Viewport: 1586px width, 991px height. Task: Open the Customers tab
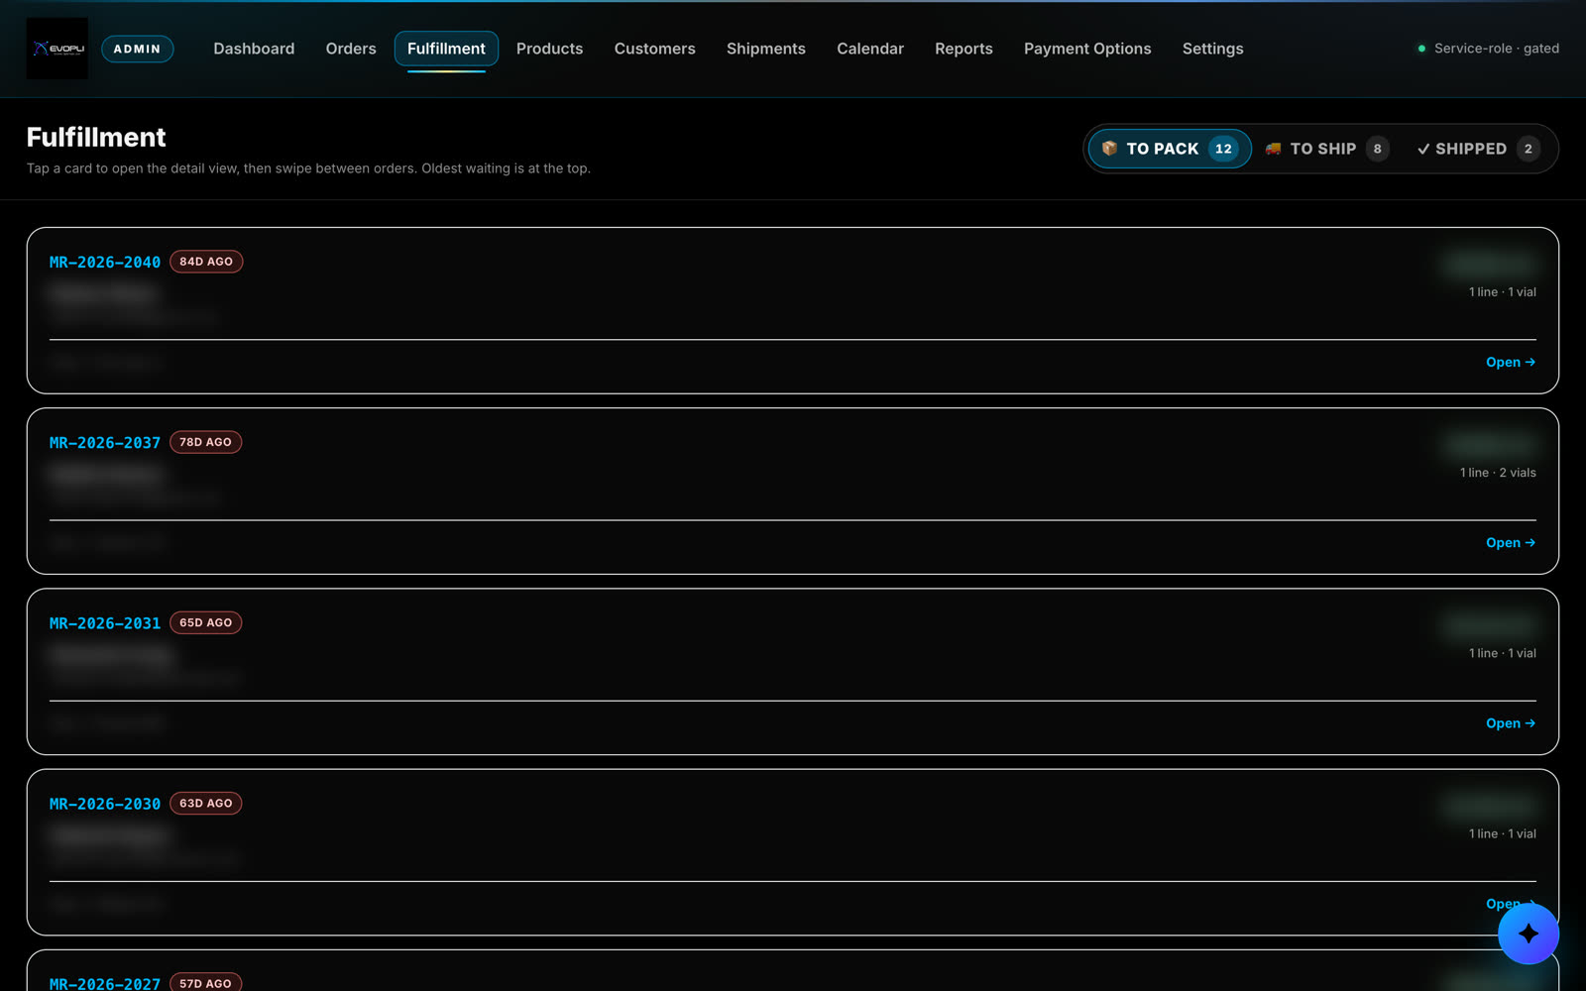pyautogui.click(x=654, y=49)
